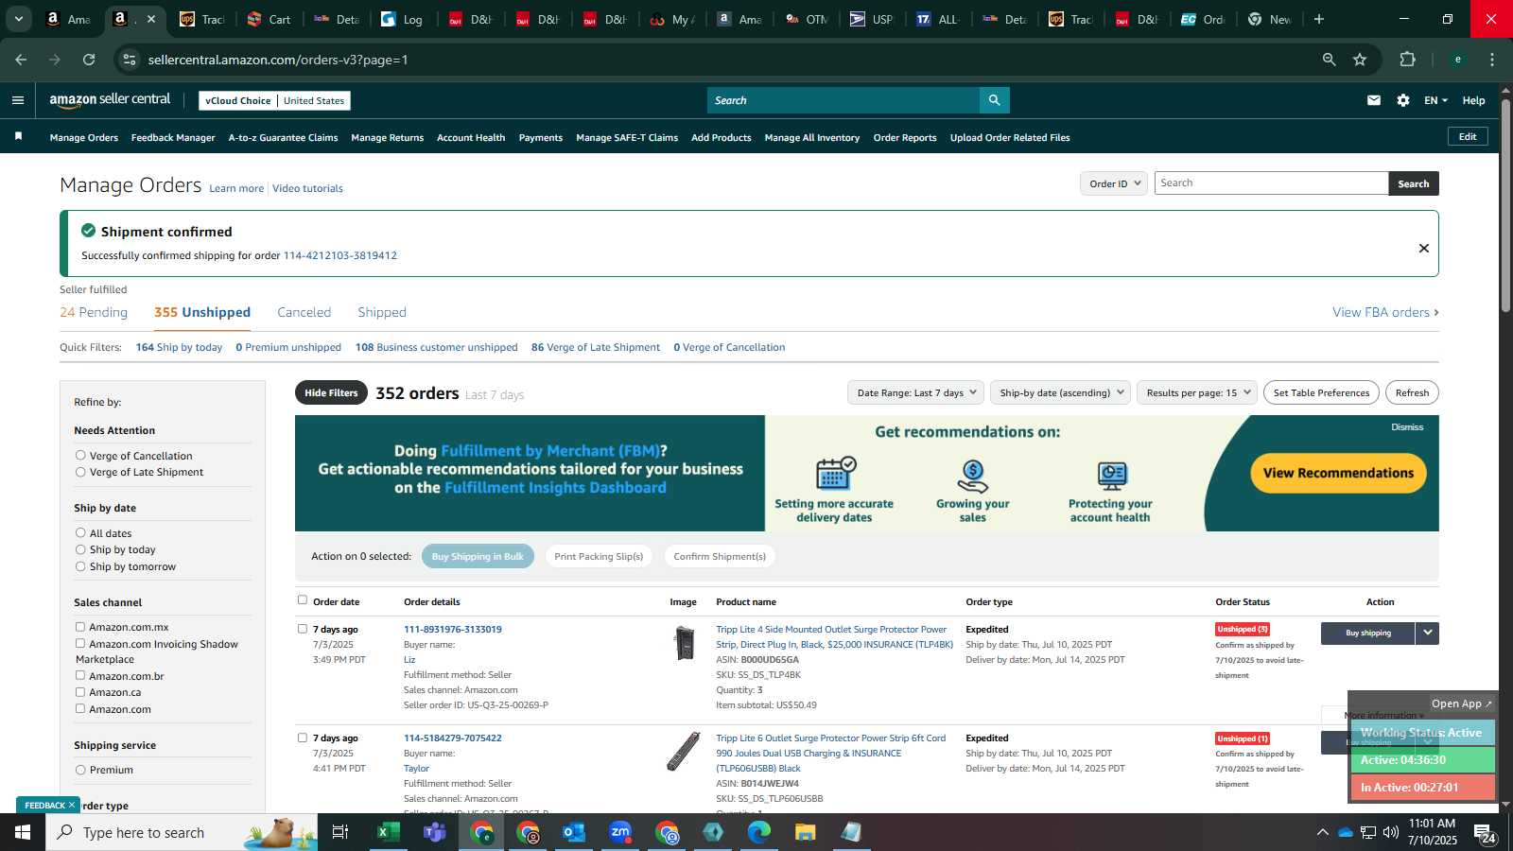
Task: Check the Amazon.com.mx sales channel box
Action: click(x=80, y=626)
